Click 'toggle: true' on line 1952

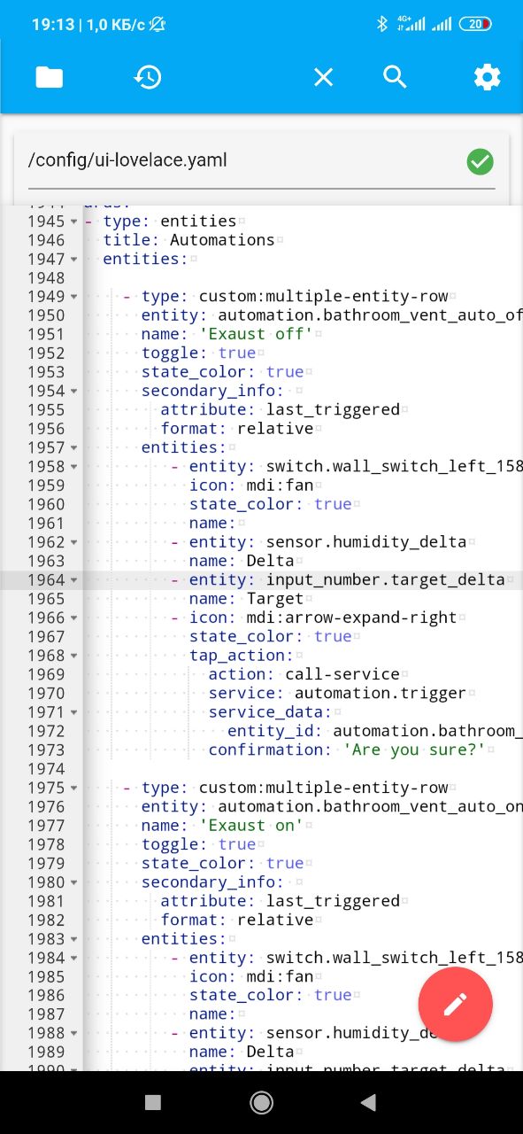(x=198, y=353)
